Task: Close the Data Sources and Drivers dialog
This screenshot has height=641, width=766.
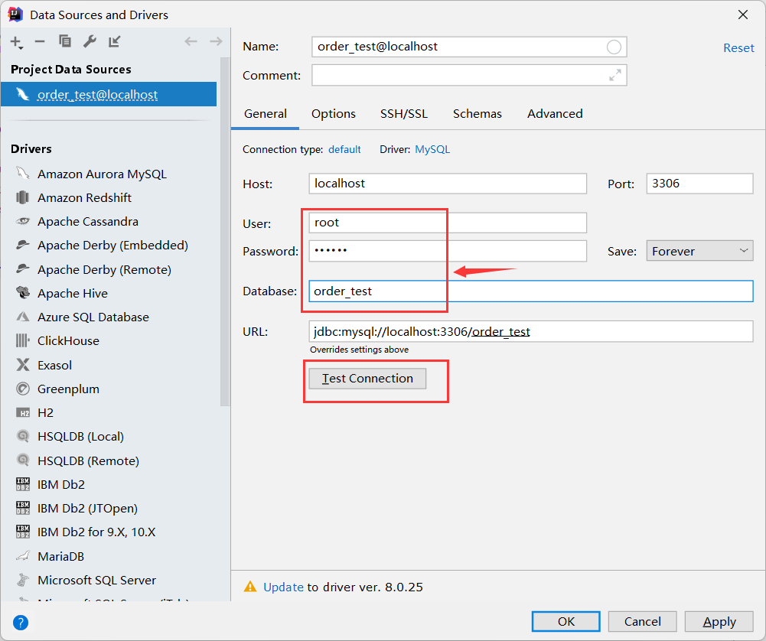Action: pos(743,15)
